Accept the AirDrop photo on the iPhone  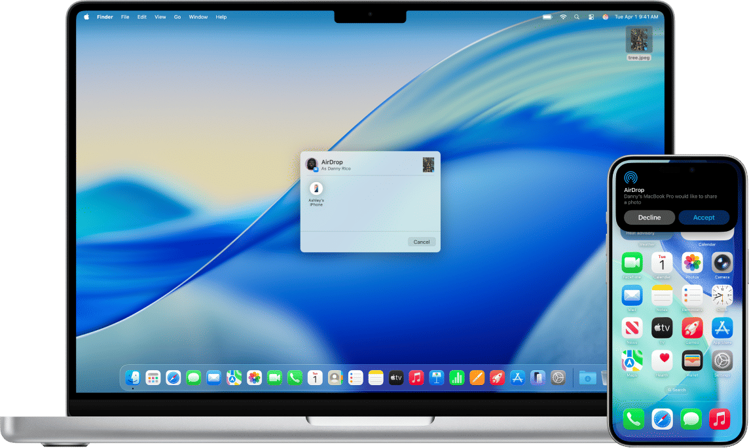704,217
